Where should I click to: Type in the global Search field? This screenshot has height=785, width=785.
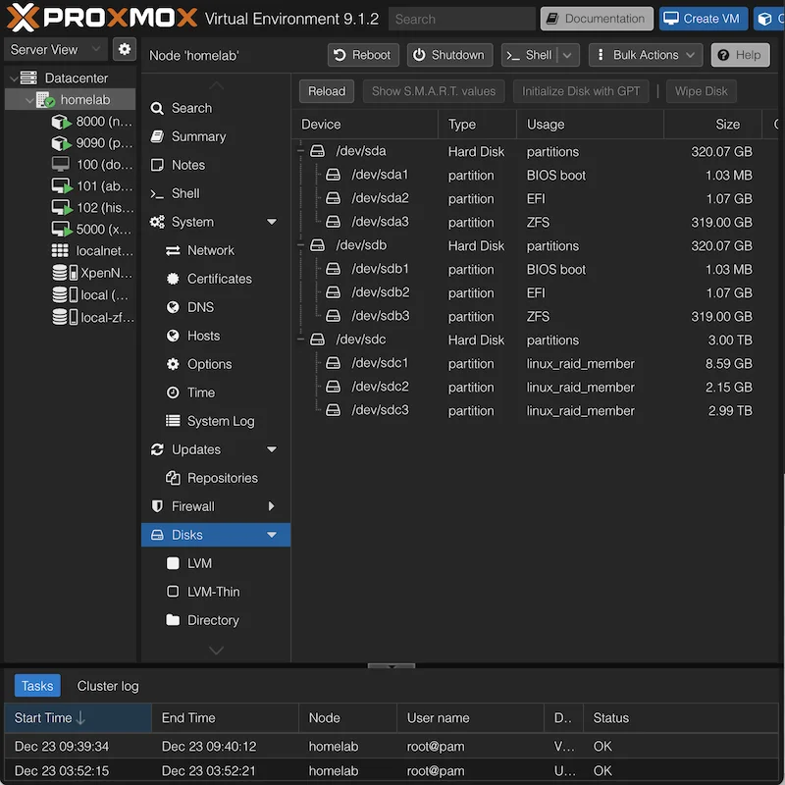pyautogui.click(x=461, y=18)
